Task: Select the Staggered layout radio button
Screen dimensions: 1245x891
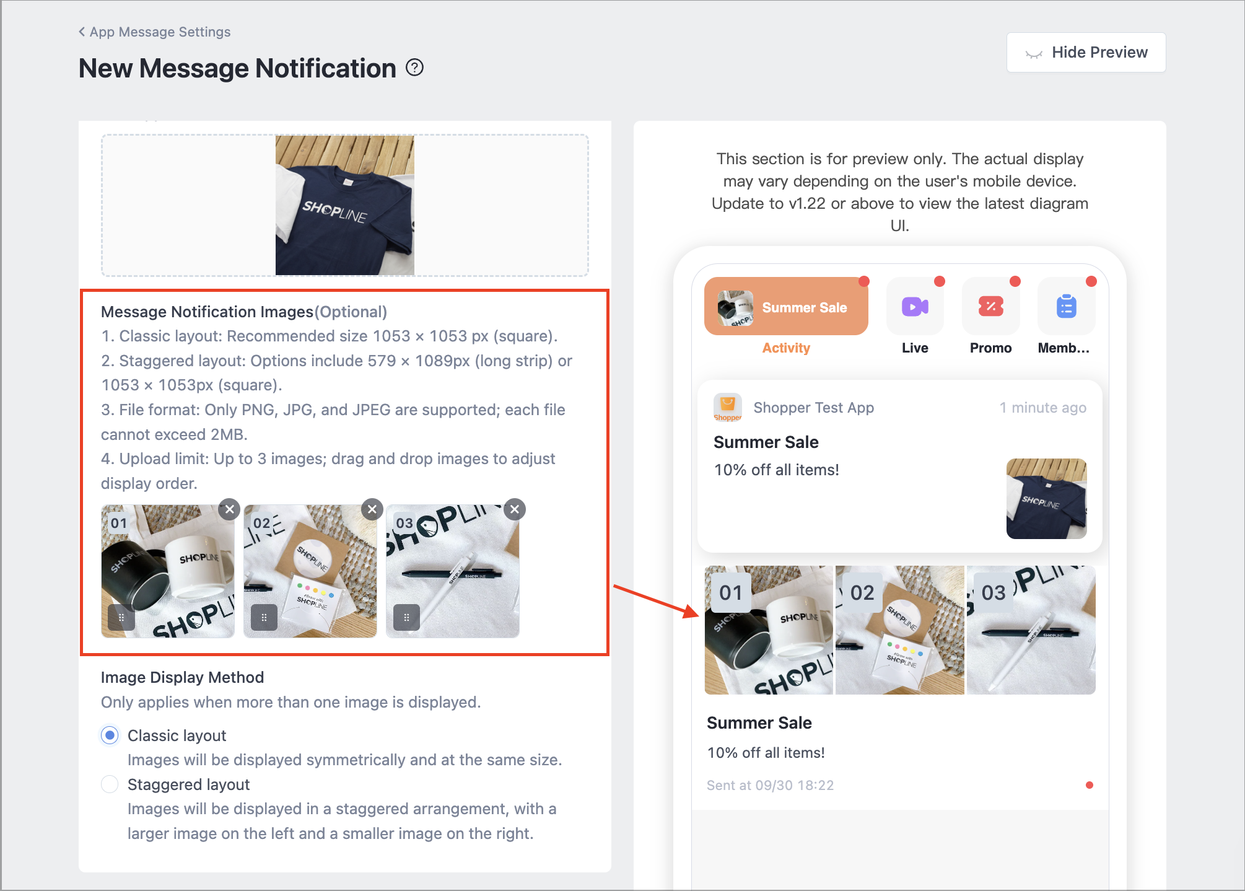Action: pos(110,784)
